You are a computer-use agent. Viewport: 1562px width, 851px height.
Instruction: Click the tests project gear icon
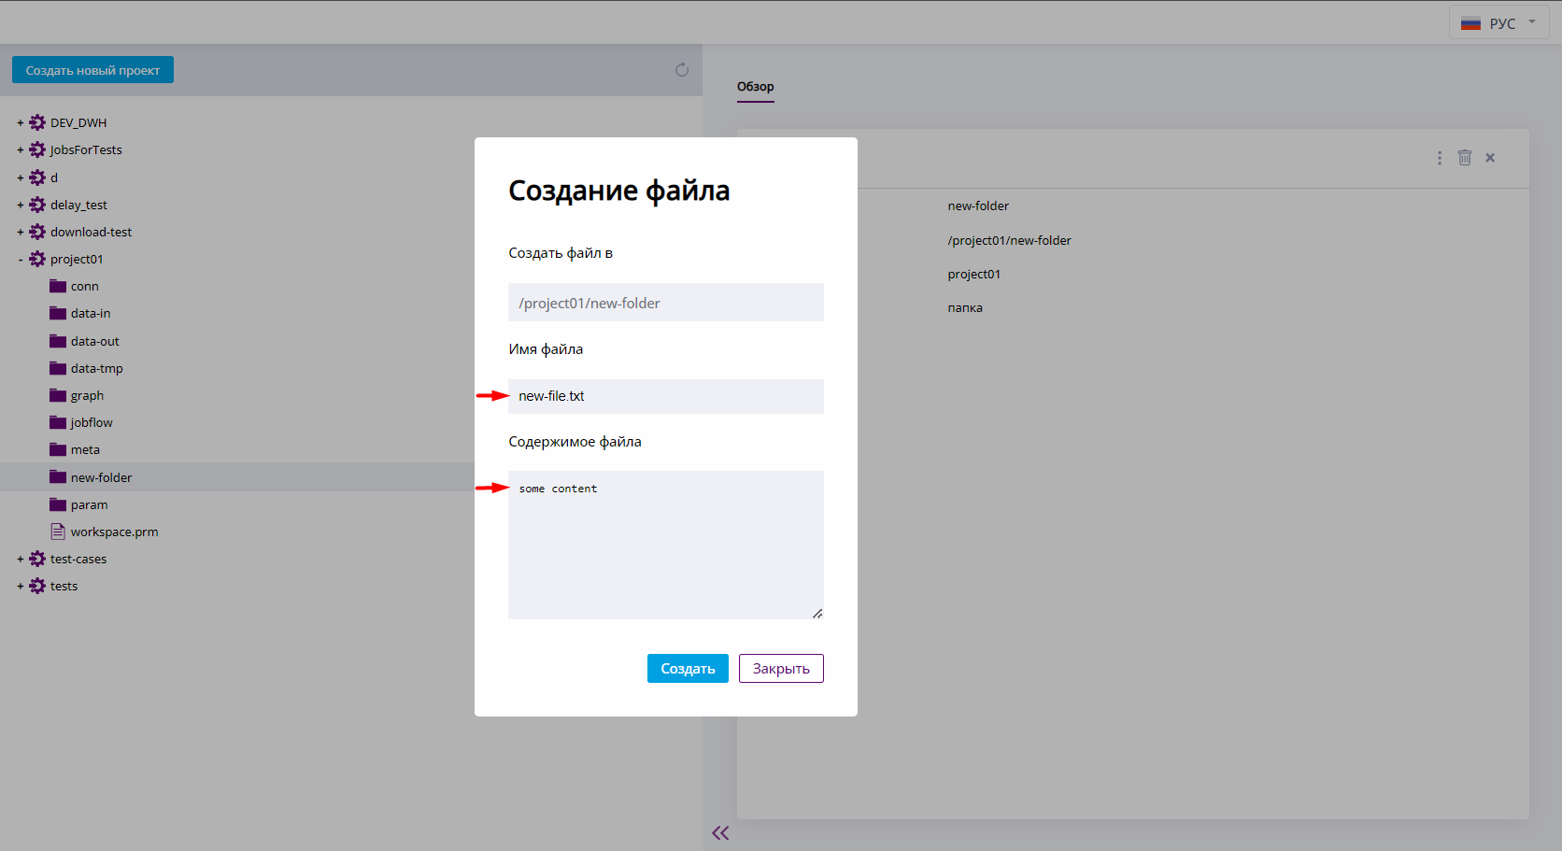pyautogui.click(x=37, y=586)
